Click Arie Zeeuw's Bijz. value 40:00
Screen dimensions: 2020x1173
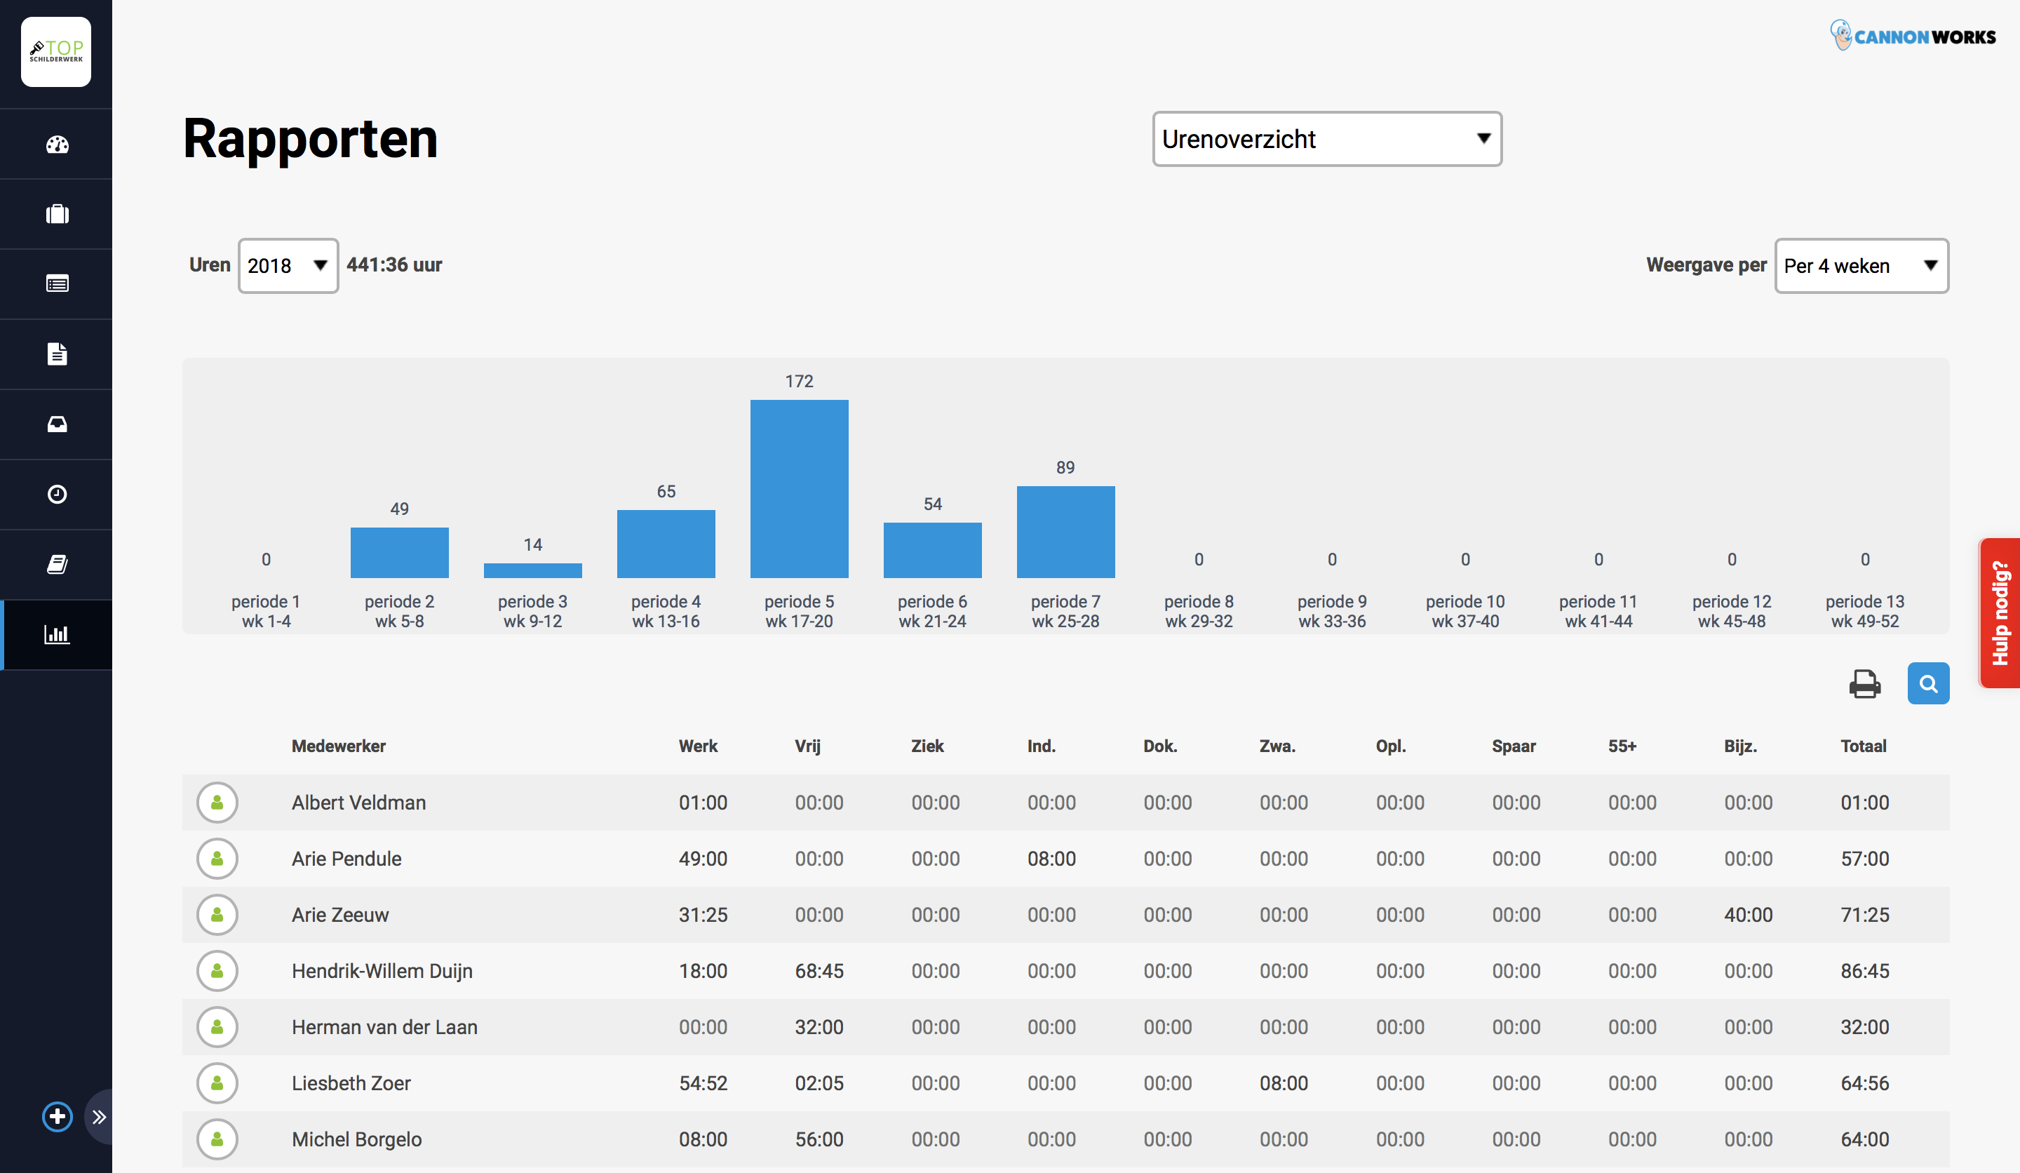point(1747,915)
